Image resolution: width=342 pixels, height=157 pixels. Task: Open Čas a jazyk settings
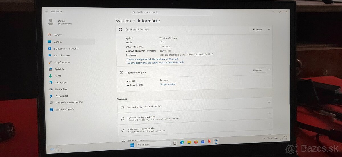(x=70, y=82)
